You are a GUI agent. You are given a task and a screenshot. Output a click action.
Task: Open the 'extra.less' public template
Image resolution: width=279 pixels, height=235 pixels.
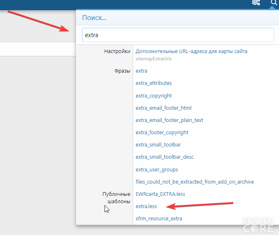[x=146, y=206]
